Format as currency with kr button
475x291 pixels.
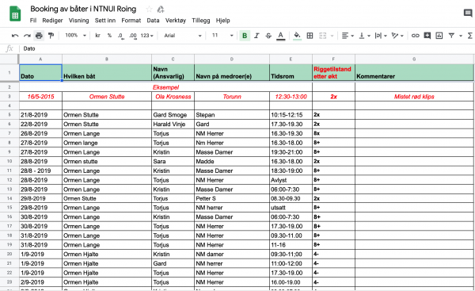pyautogui.click(x=97, y=36)
